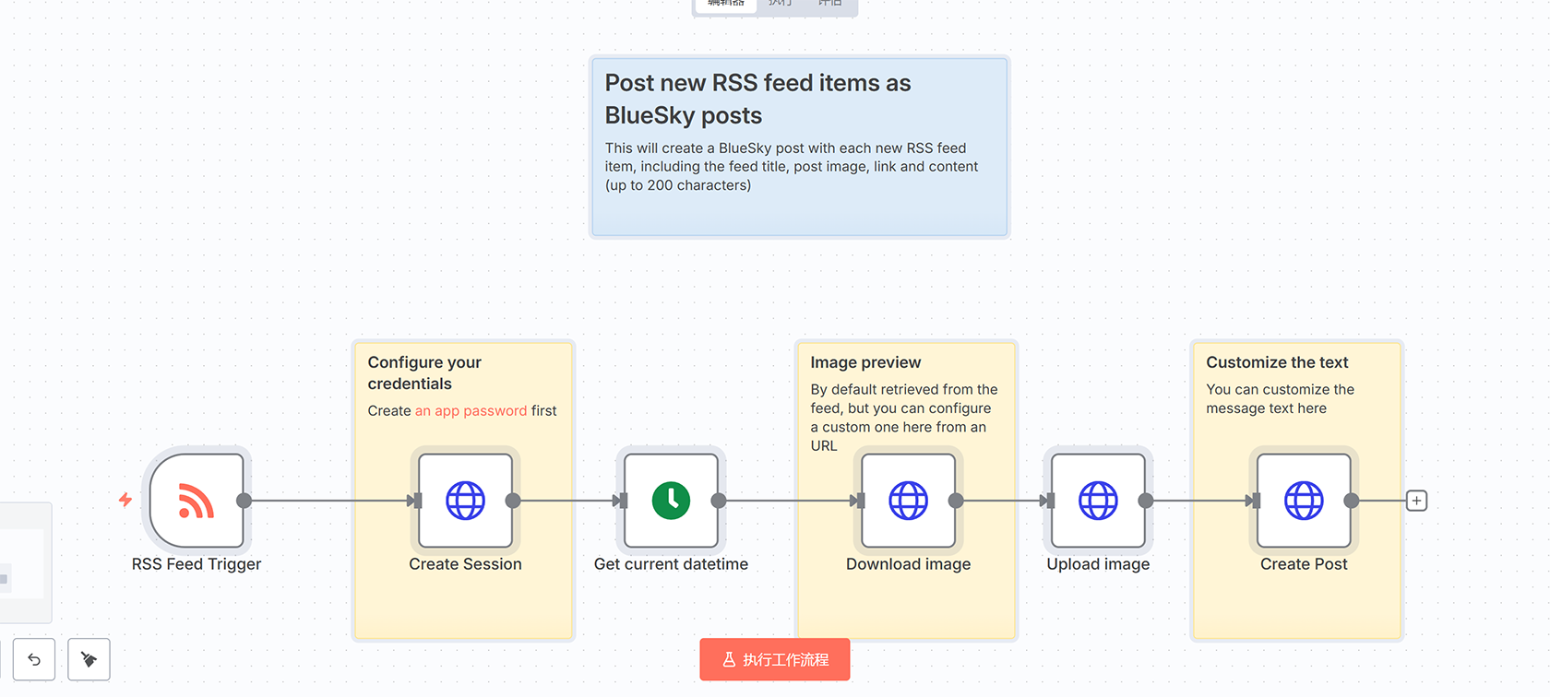Open the Upload image node

click(1098, 501)
